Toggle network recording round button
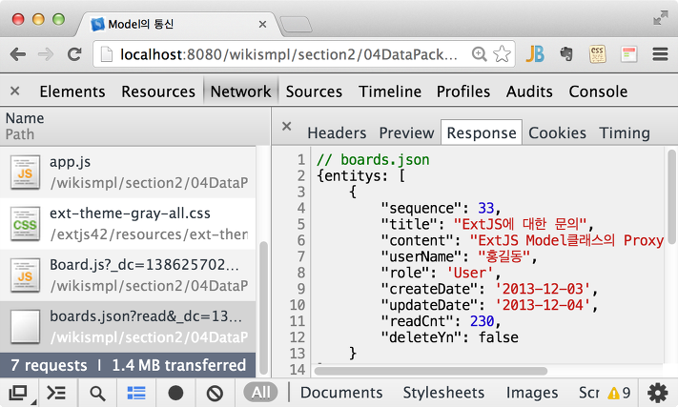 175,393
